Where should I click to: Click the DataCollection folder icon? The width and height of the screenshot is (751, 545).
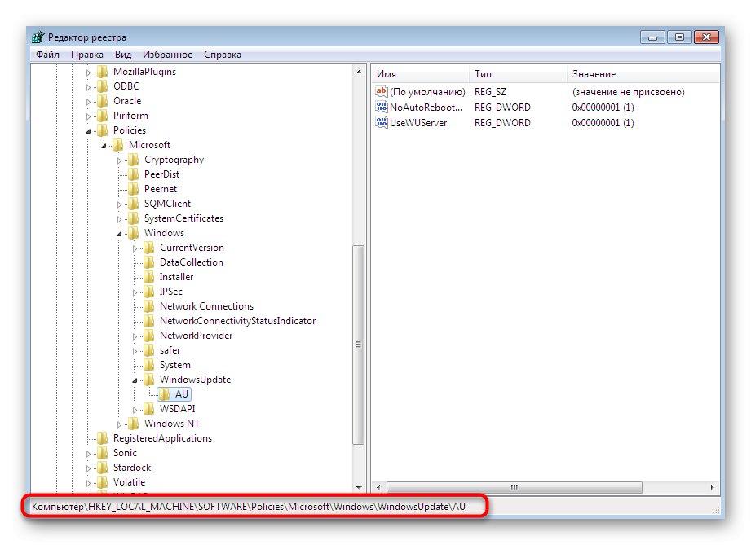[149, 262]
